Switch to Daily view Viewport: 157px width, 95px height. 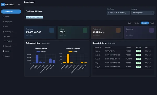[130, 23]
